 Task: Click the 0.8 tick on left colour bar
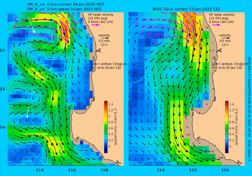click(111, 122)
